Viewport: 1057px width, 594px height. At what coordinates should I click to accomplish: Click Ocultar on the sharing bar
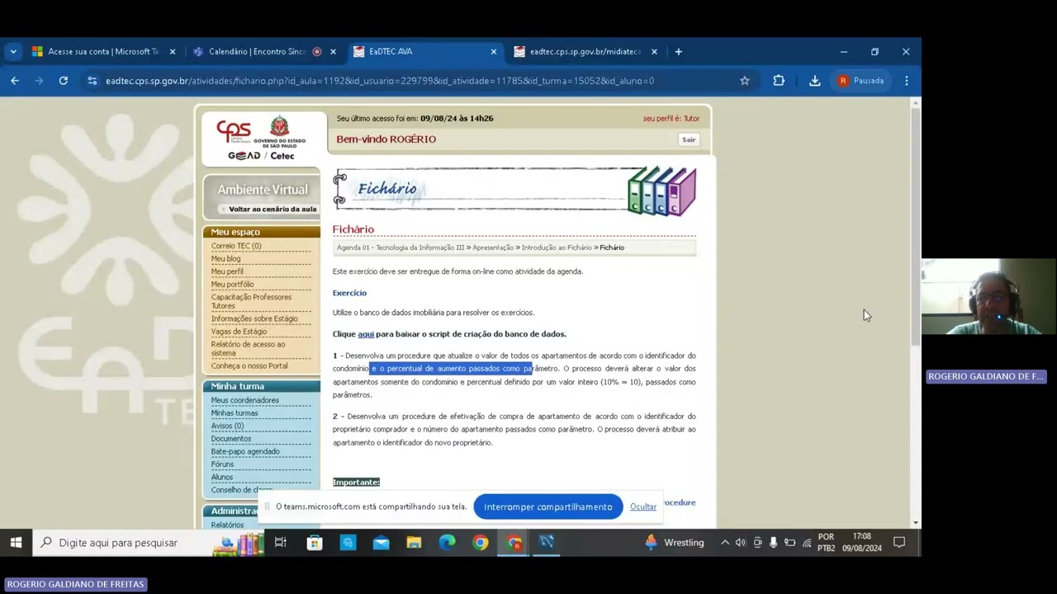coord(643,507)
